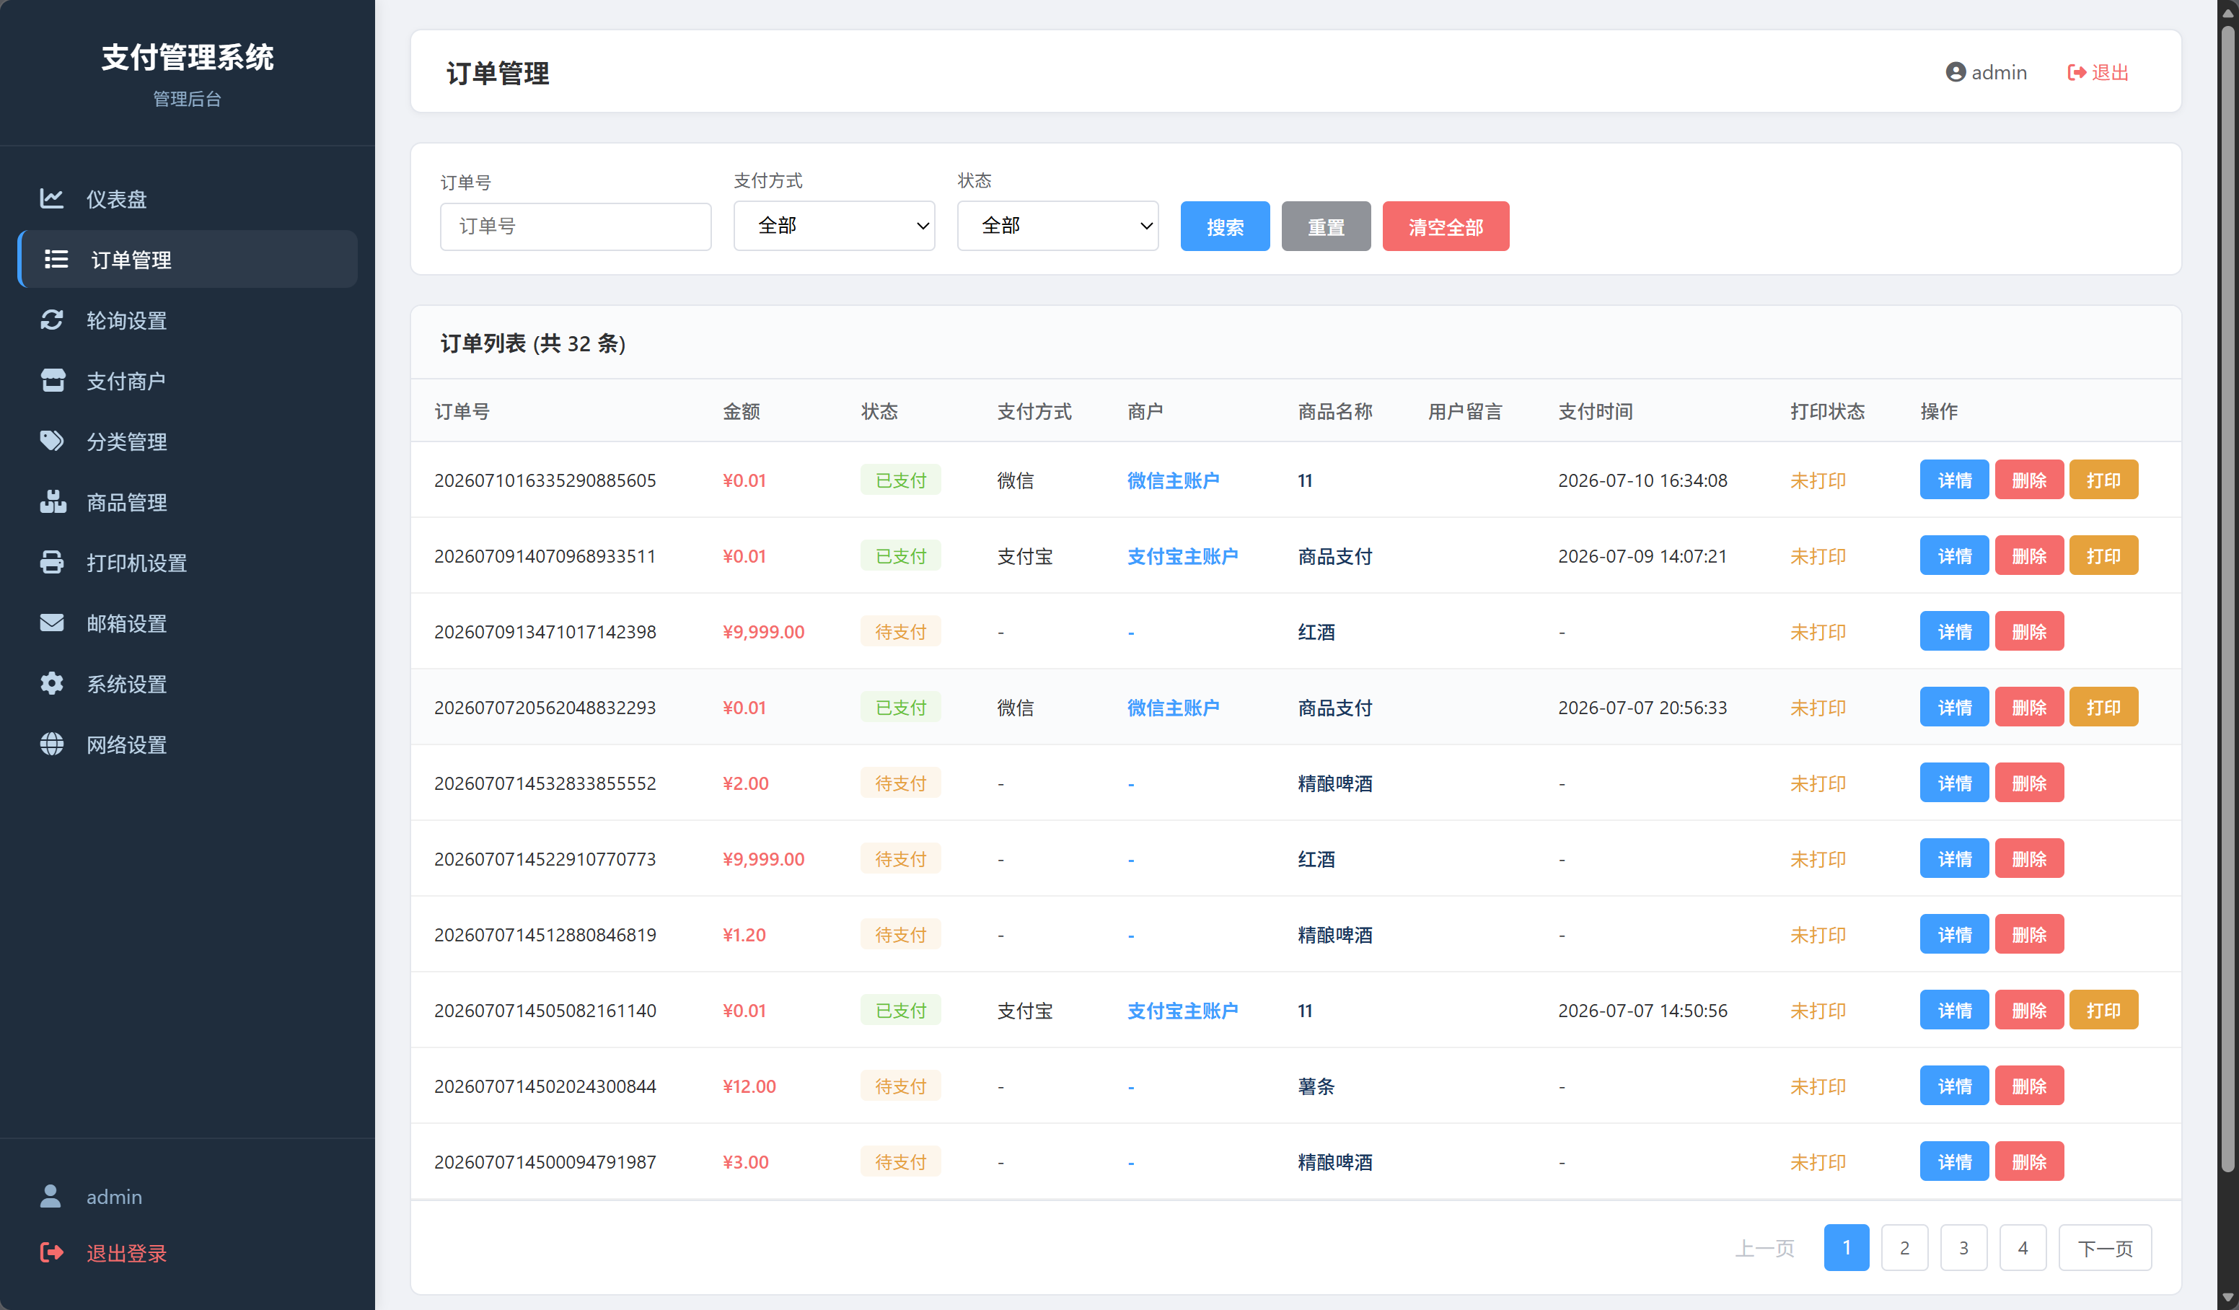The width and height of the screenshot is (2239, 1310).
Task: Click the product management boxes icon
Action: pos(53,501)
